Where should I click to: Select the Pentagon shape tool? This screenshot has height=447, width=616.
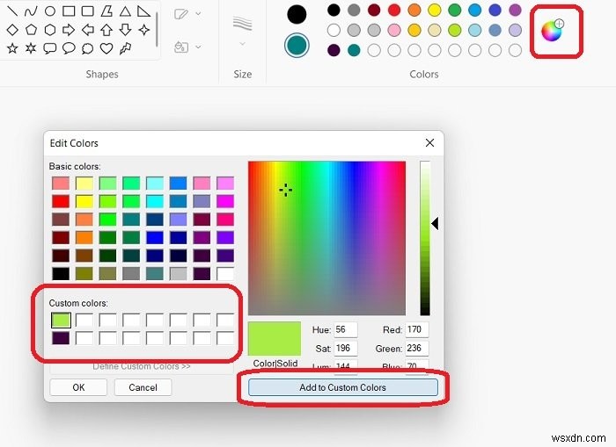tap(31, 30)
